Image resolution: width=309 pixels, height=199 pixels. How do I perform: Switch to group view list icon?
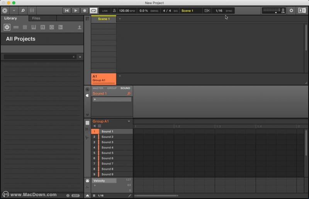[x=87, y=123]
